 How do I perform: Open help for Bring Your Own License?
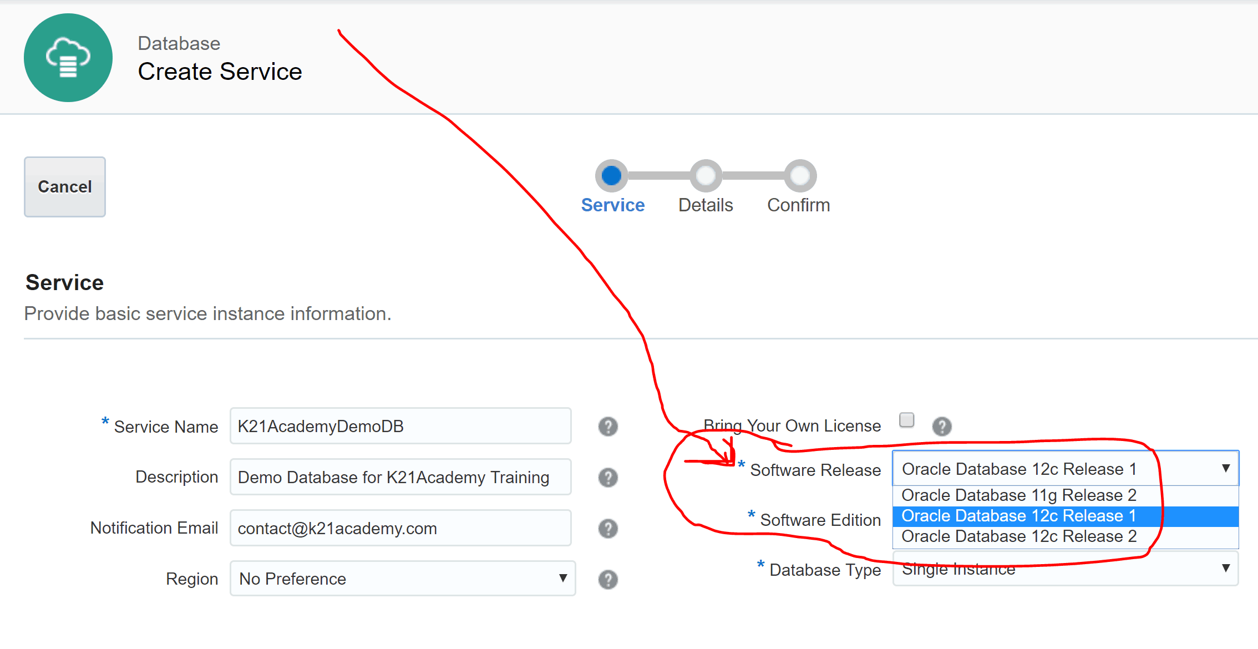pos(941,426)
